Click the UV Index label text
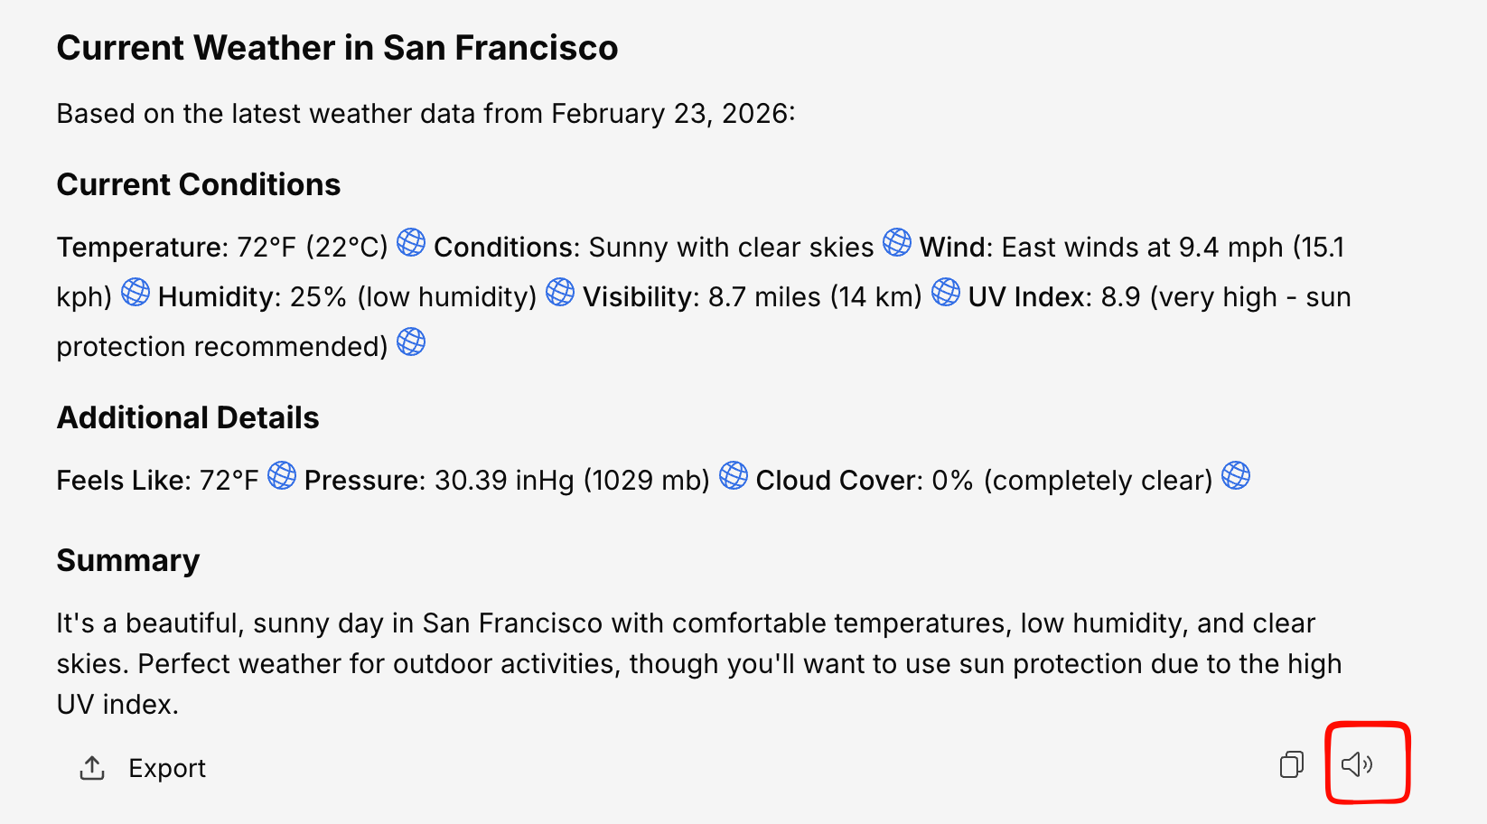Image resolution: width=1487 pixels, height=824 pixels. pyautogui.click(x=1029, y=297)
